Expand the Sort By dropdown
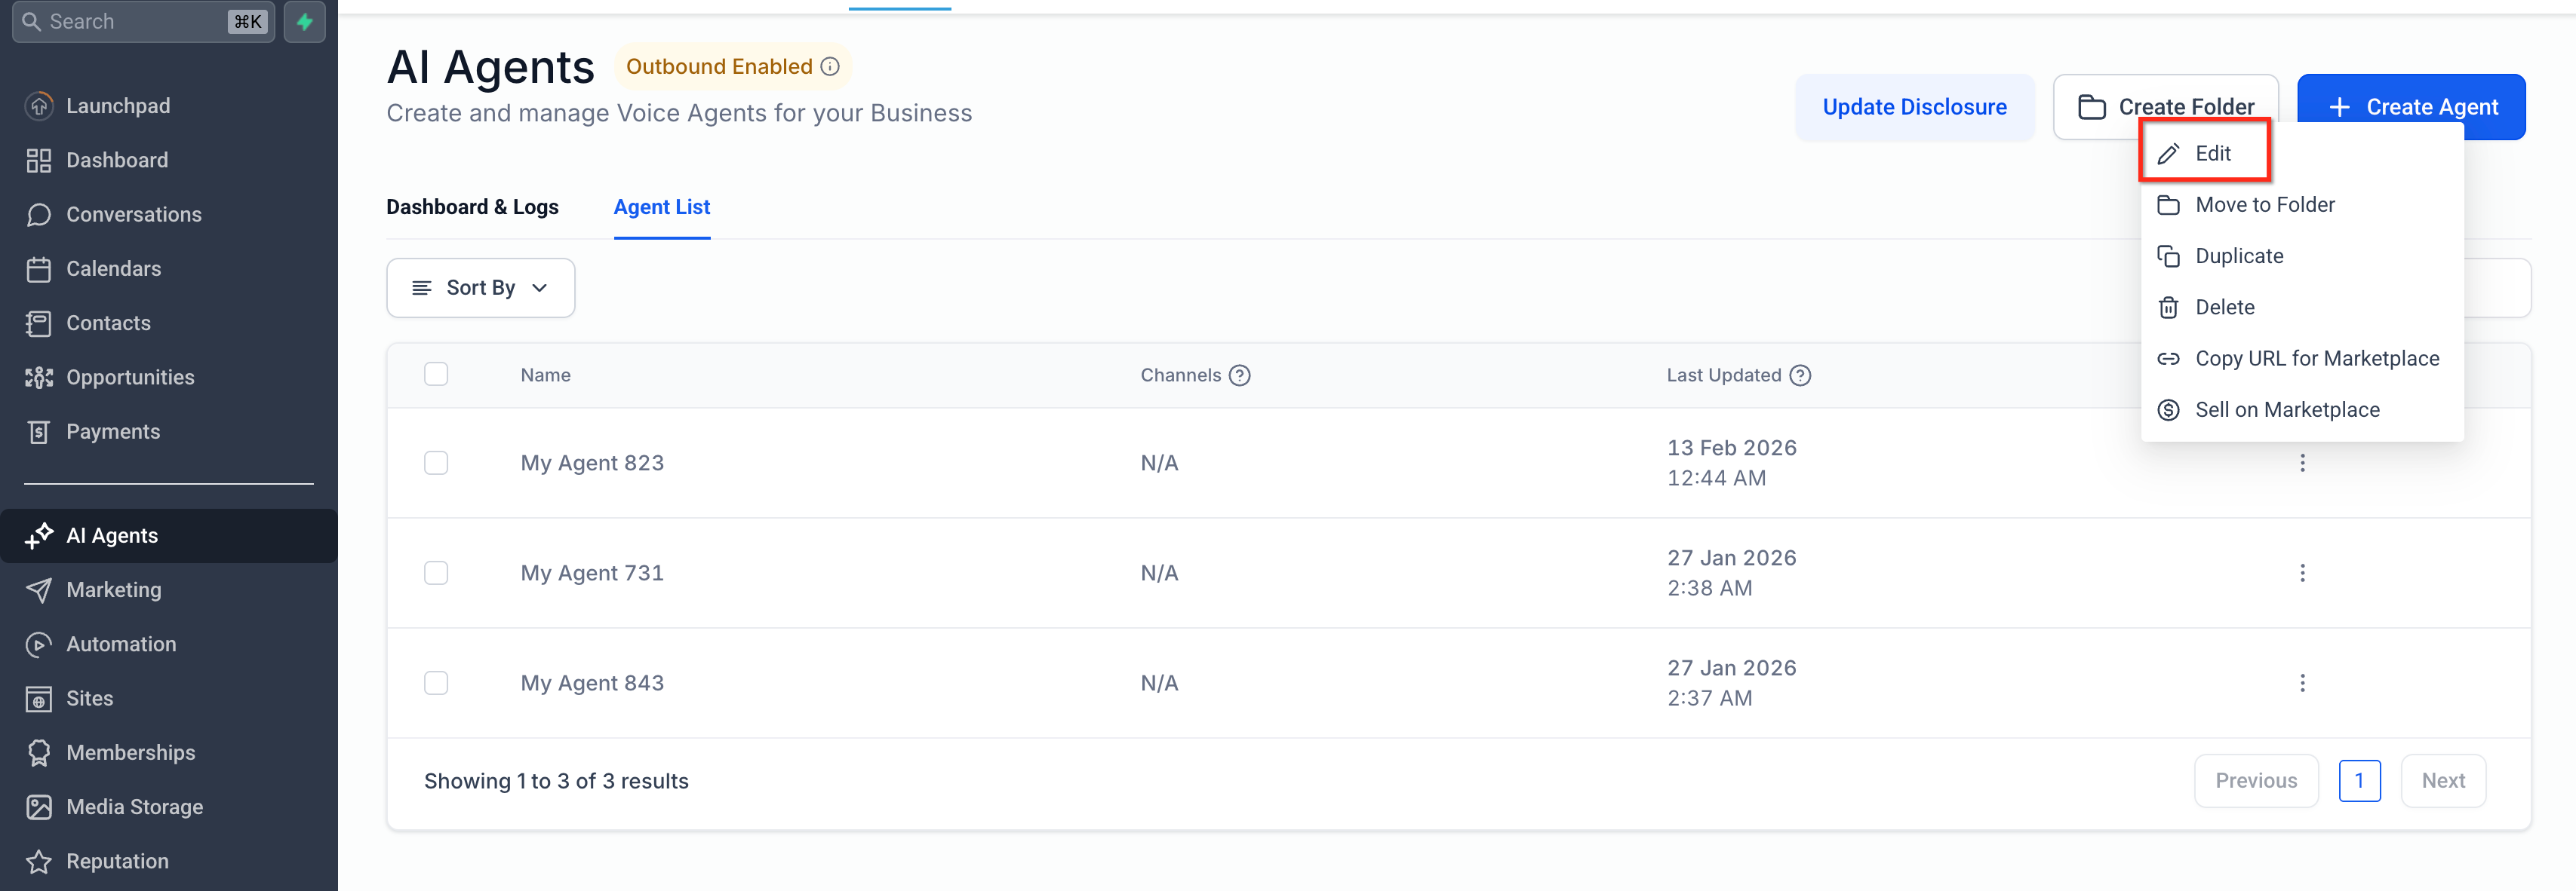2576x891 pixels. click(x=480, y=288)
